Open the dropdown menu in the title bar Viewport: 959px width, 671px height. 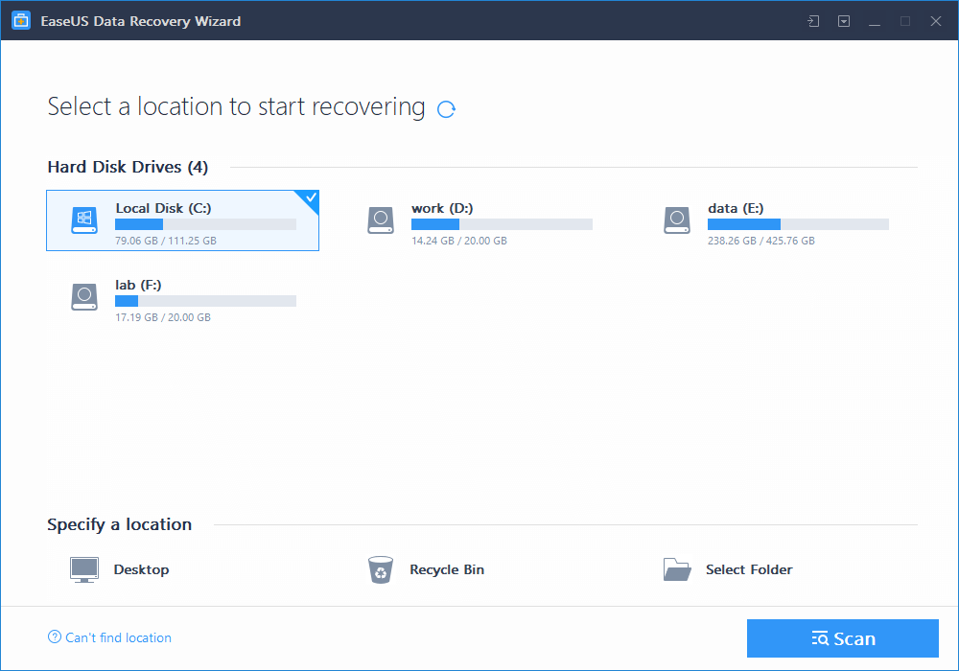[844, 20]
